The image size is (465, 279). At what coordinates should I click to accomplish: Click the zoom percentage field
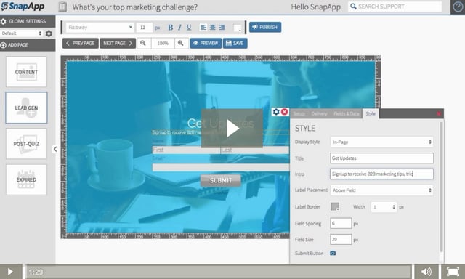pos(163,44)
